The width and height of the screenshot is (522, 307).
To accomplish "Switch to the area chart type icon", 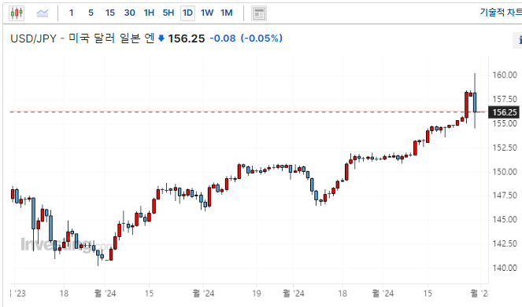I will [43, 13].
